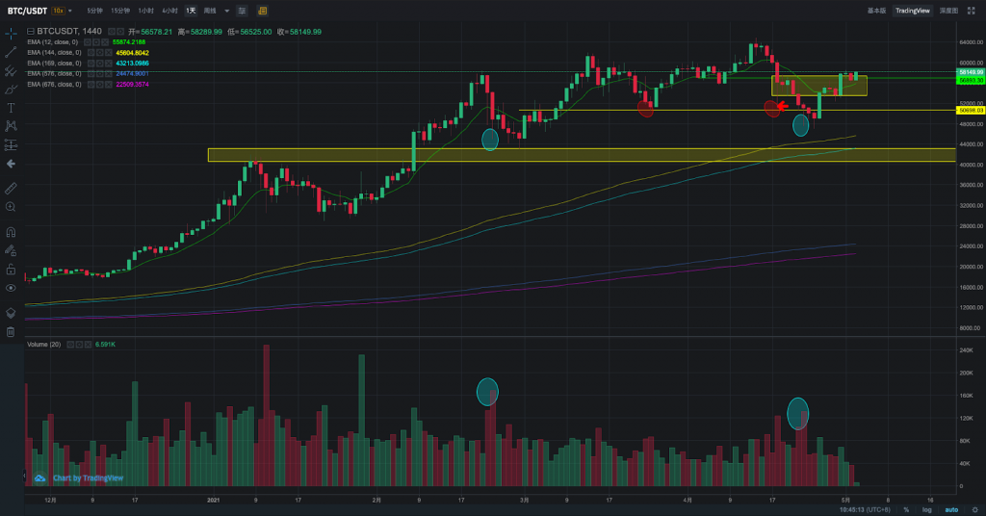Image resolution: width=986 pixels, height=516 pixels.
Task: Open the indicators button in top bar
Action: 262,11
